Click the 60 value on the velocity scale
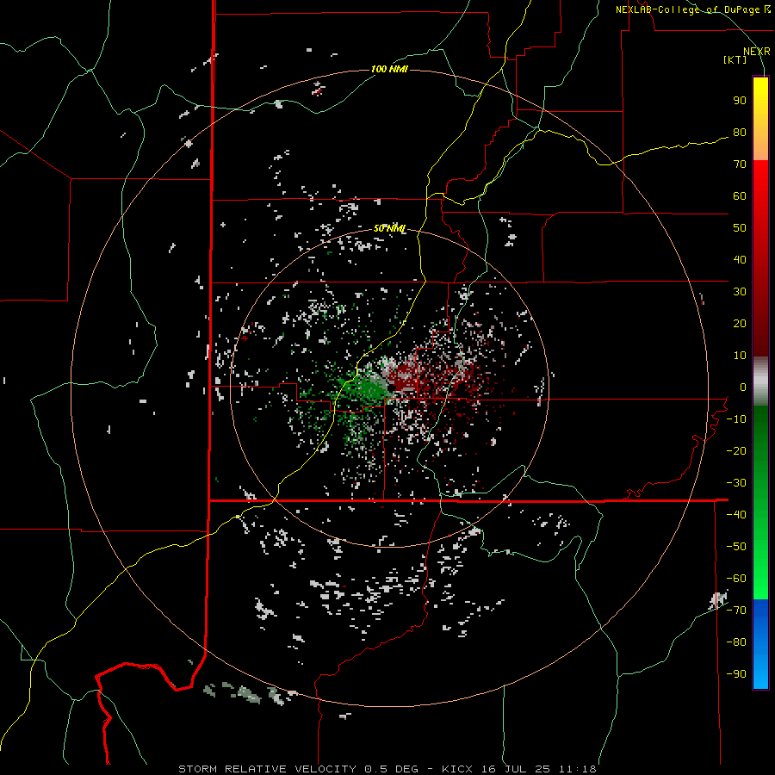Screen dimensions: 775x775 pyautogui.click(x=740, y=196)
